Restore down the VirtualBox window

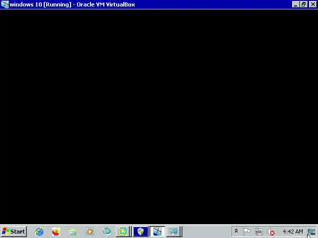click(x=304, y=4)
